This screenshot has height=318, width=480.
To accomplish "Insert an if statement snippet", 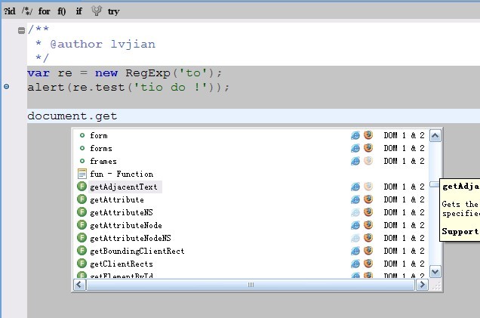I will pos(78,11).
